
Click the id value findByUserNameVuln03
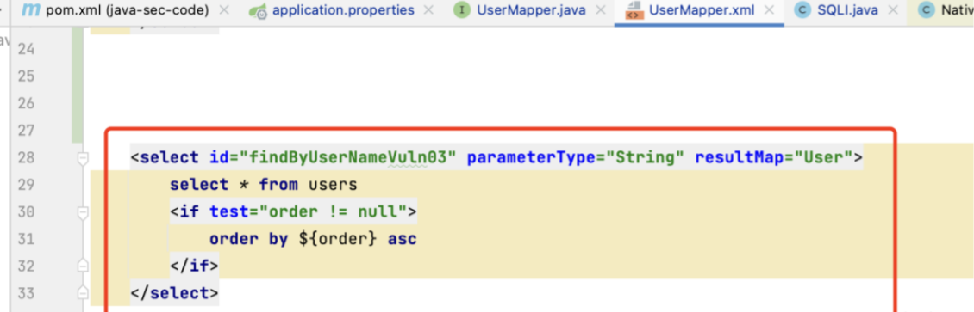point(348,158)
